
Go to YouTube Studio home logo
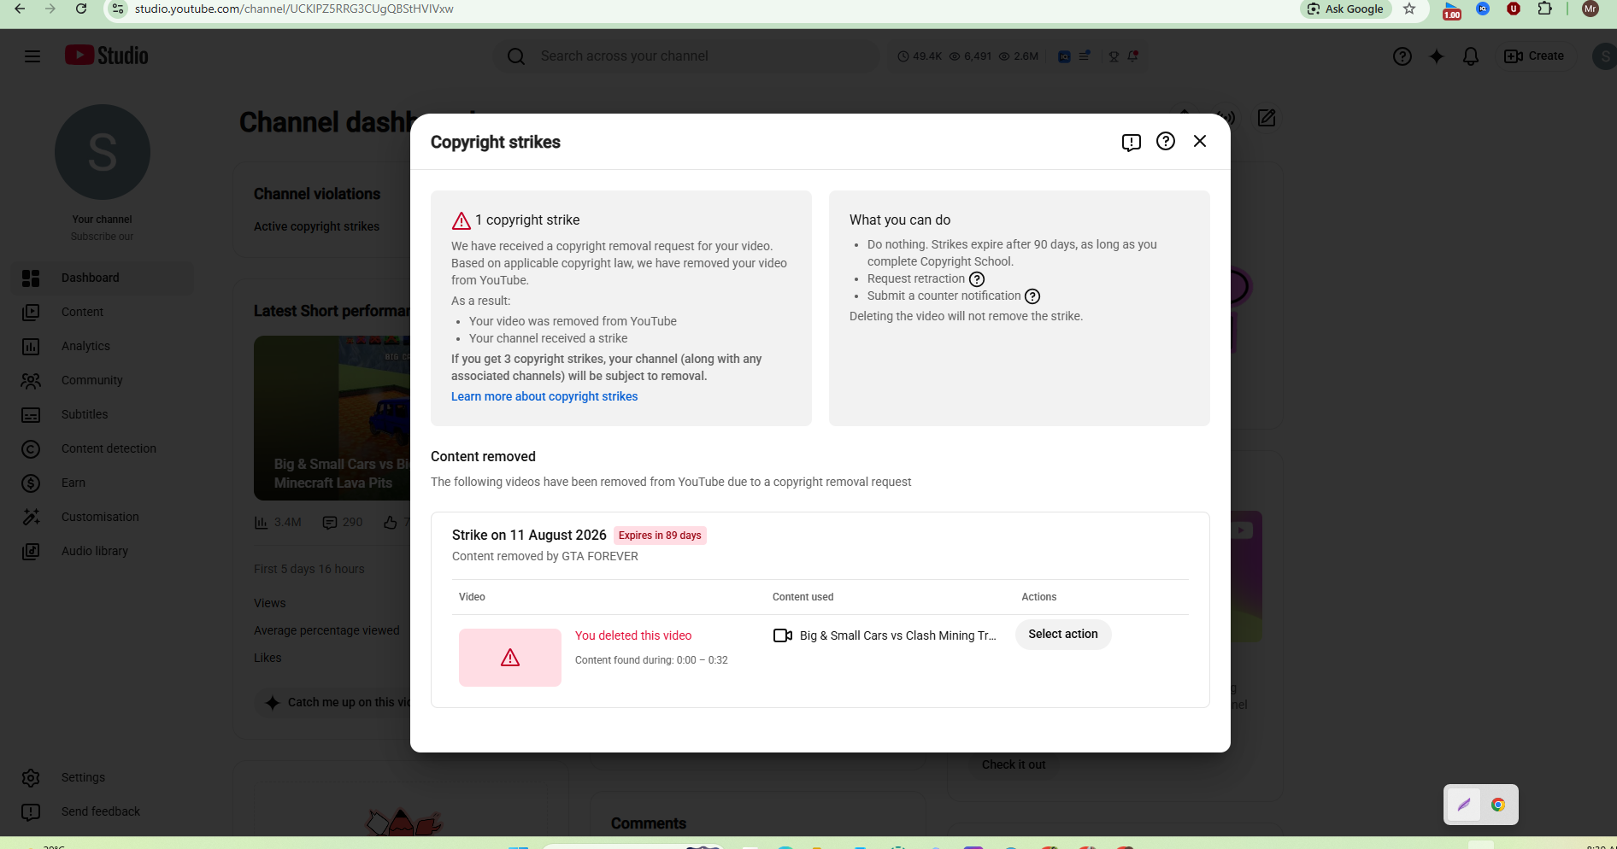[107, 56]
